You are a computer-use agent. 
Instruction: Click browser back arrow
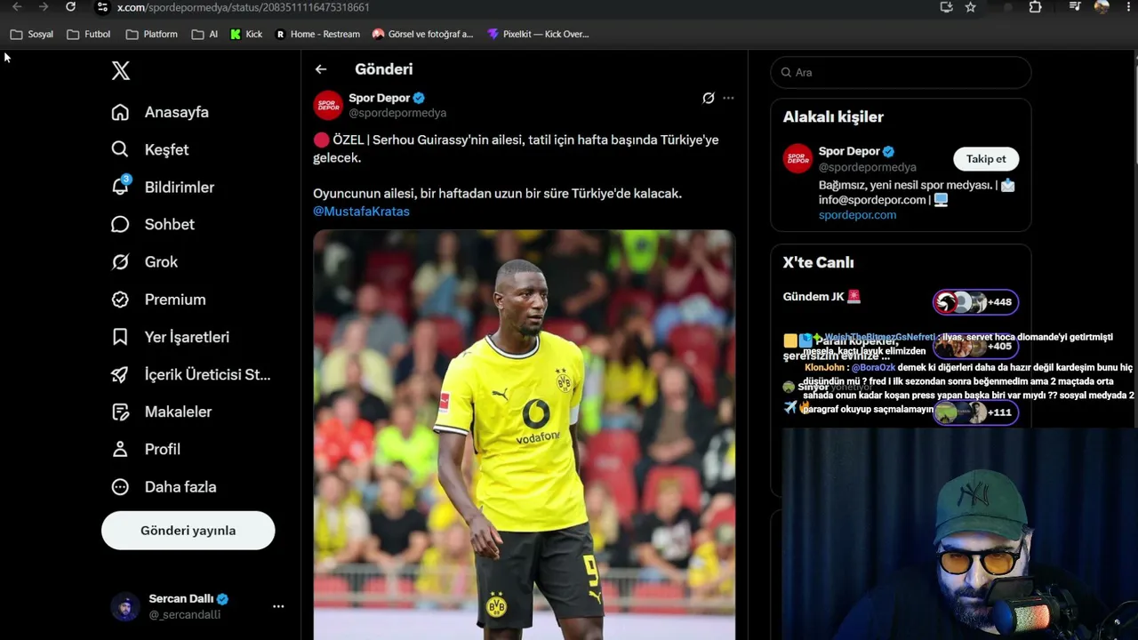[17, 7]
